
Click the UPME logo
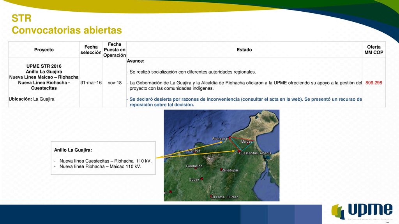tap(362, 211)
